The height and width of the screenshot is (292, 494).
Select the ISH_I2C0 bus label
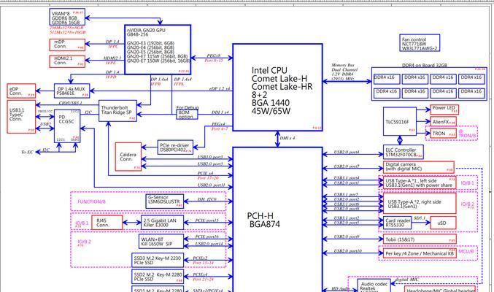(x=207, y=199)
